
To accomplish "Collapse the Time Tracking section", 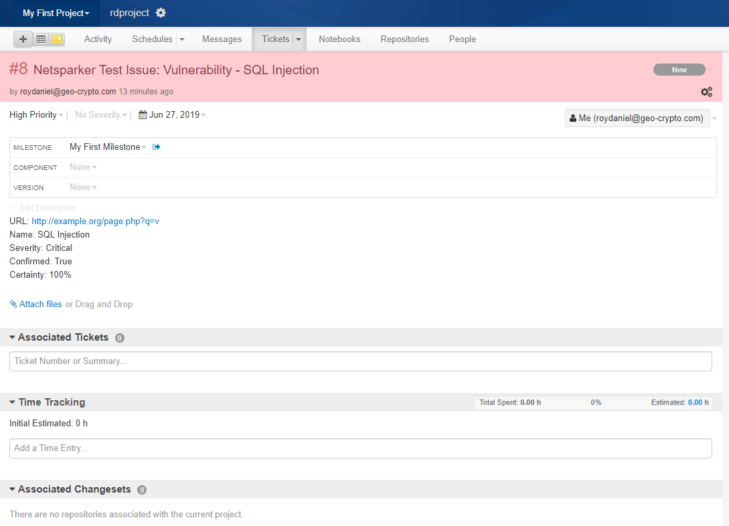I will coord(11,402).
